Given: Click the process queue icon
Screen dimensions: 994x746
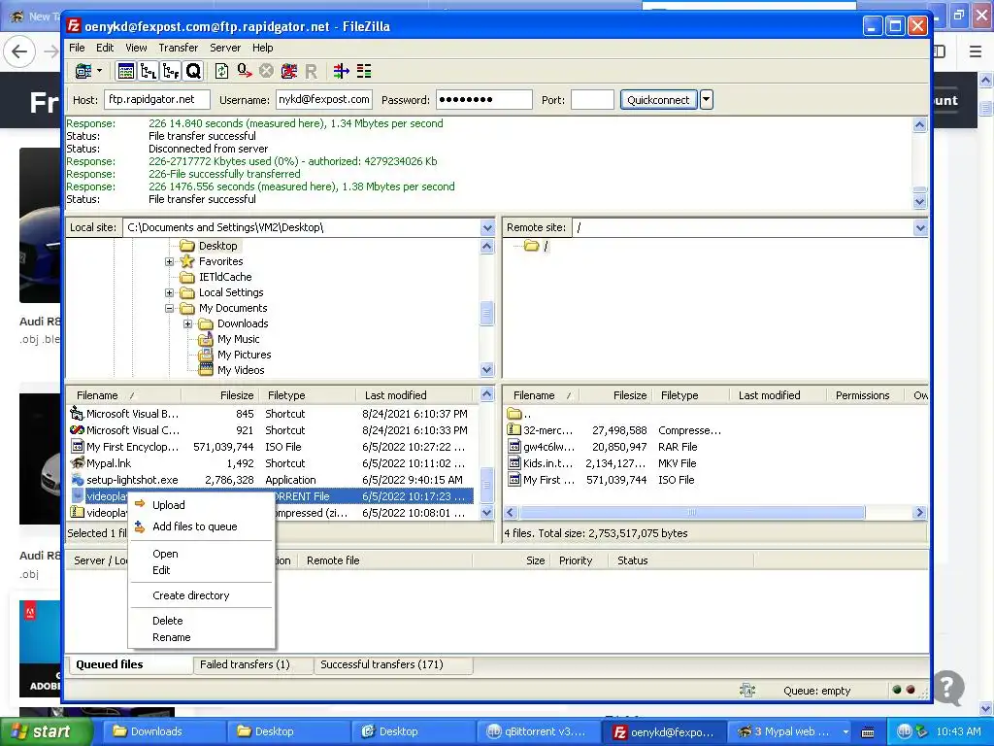Looking at the screenshot, I should coord(244,71).
